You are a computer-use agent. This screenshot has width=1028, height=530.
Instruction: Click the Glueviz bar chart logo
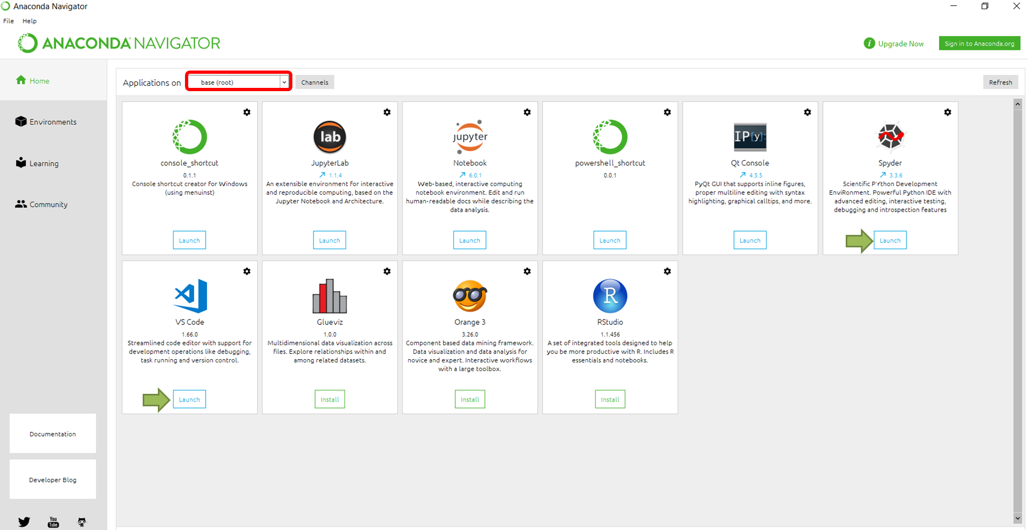[x=329, y=296]
